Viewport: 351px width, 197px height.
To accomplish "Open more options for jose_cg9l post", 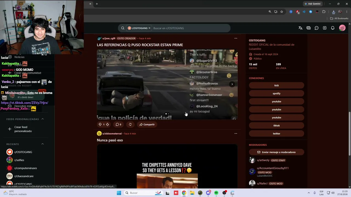I will point(236,38).
